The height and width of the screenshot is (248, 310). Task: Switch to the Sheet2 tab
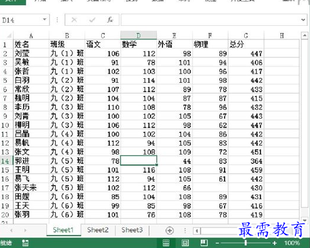pos(98,230)
